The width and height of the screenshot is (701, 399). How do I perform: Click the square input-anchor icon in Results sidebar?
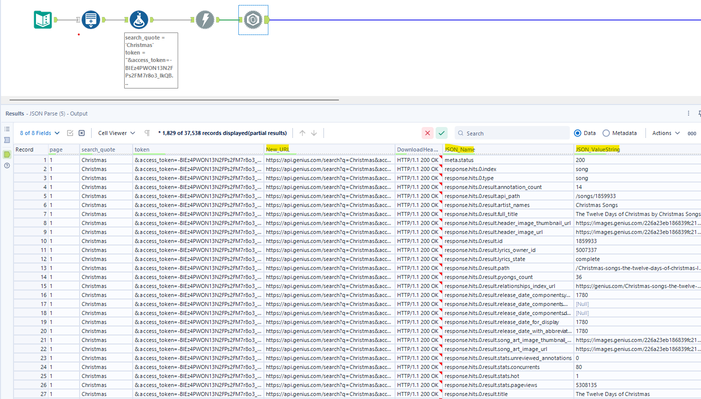(x=7, y=140)
